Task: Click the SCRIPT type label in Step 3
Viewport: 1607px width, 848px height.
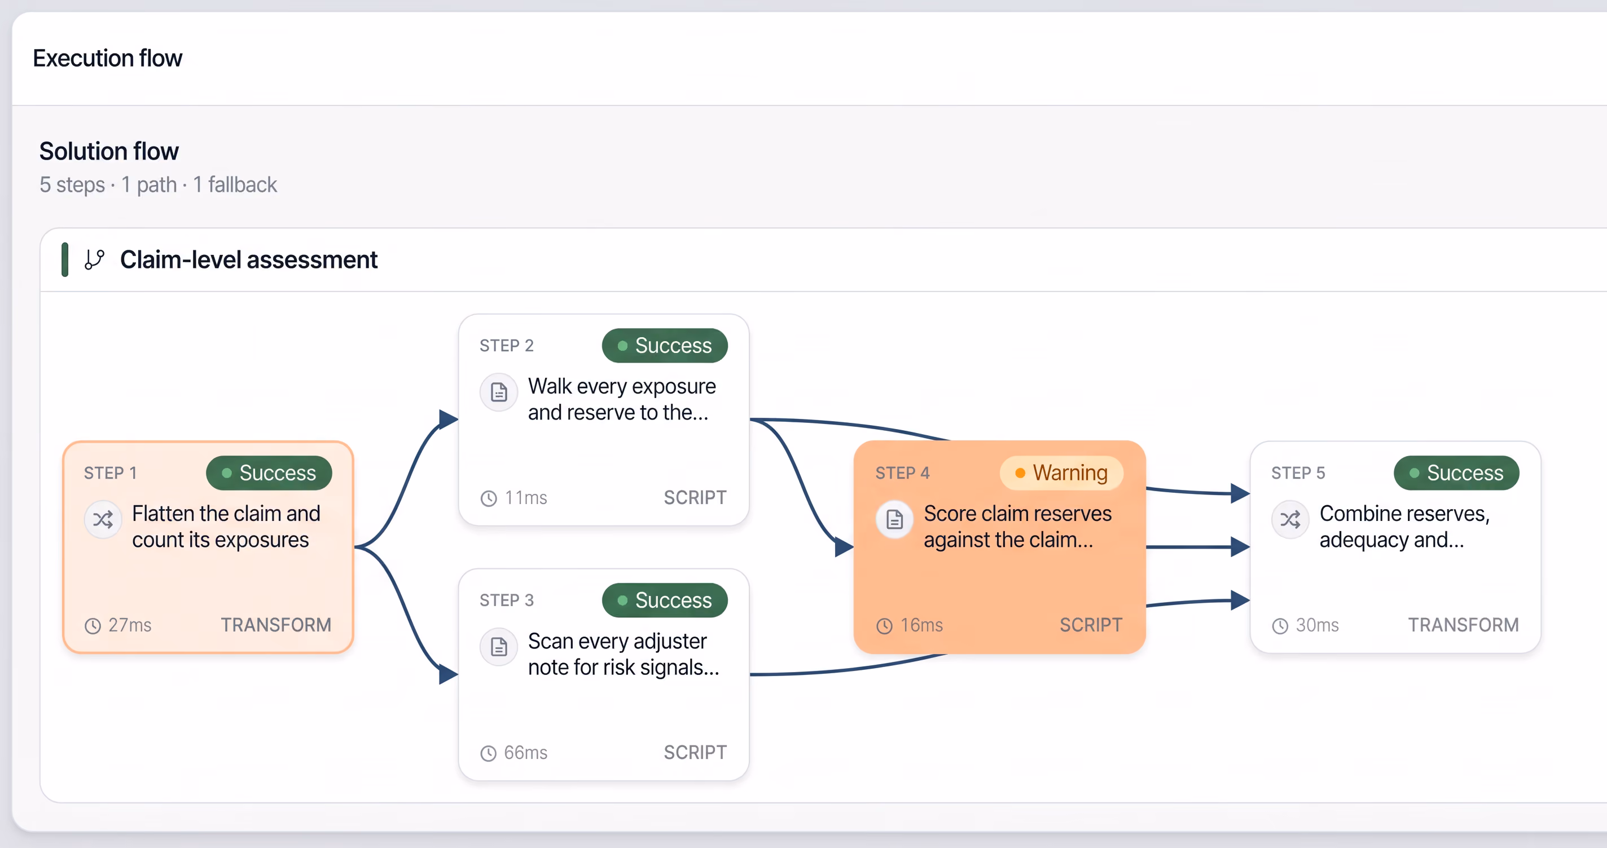Action: [x=695, y=753]
